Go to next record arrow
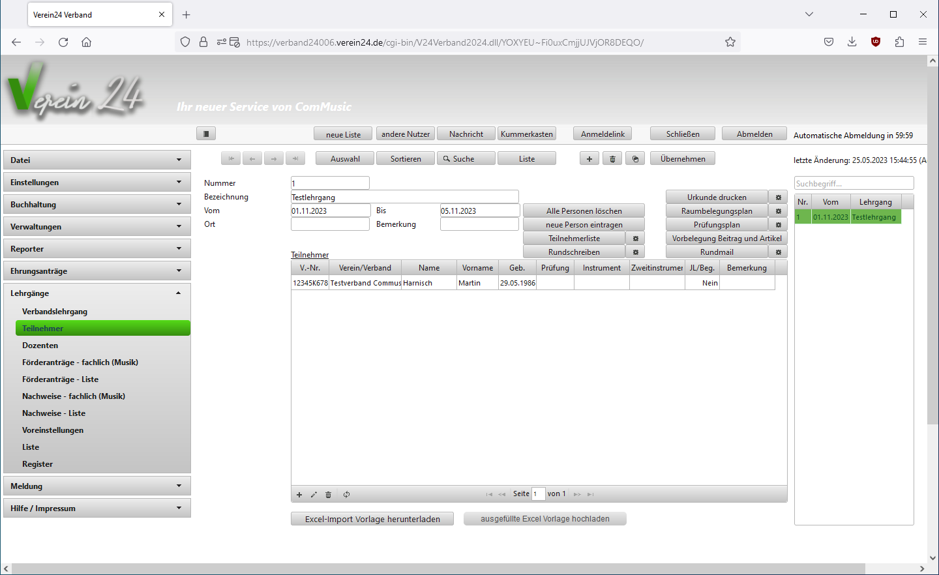Viewport: 939px width, 575px height. pyautogui.click(x=274, y=158)
